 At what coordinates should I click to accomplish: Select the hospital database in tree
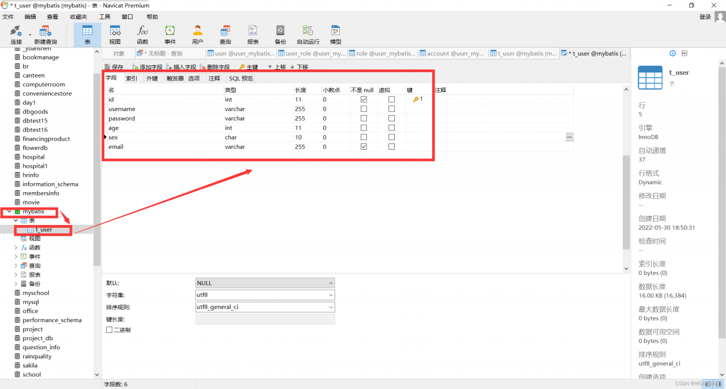point(33,157)
